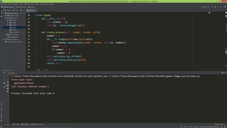227x128 pixels.
Task: Collapse all nodes in Project panel
Action: pyautogui.click(x=17, y=10)
